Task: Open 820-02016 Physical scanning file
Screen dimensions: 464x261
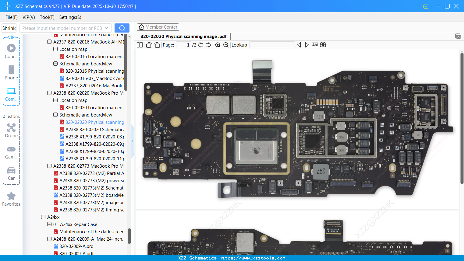Action: (x=92, y=71)
